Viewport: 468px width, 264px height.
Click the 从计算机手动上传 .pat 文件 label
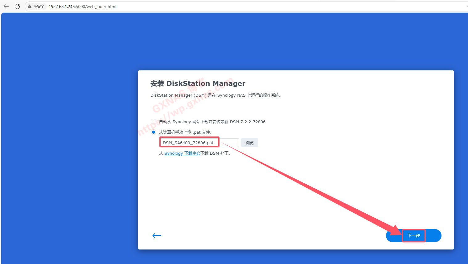185,132
